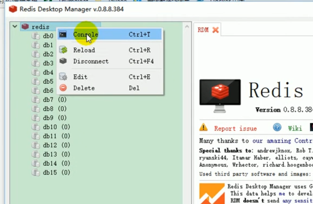Click the Edit gear database icon
The width and height of the screenshot is (313, 204).
tap(63, 77)
